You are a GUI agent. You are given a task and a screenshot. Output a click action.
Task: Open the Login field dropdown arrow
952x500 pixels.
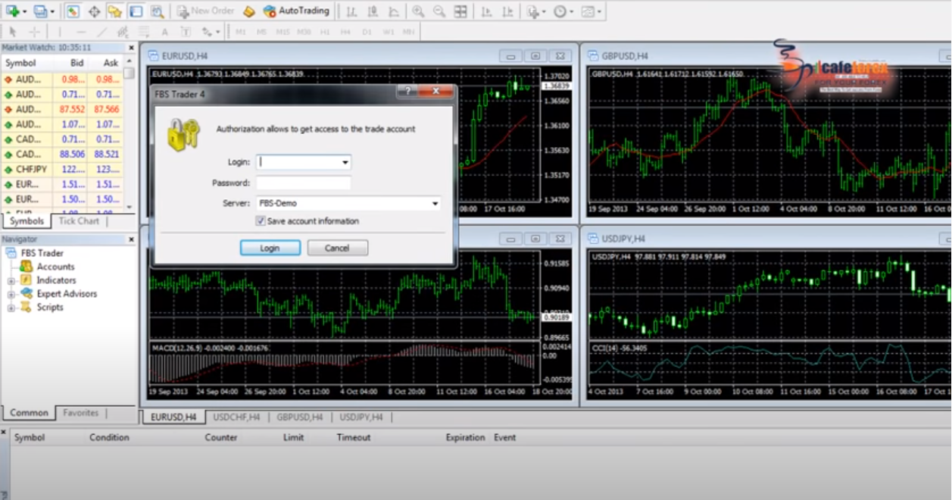[x=345, y=162]
